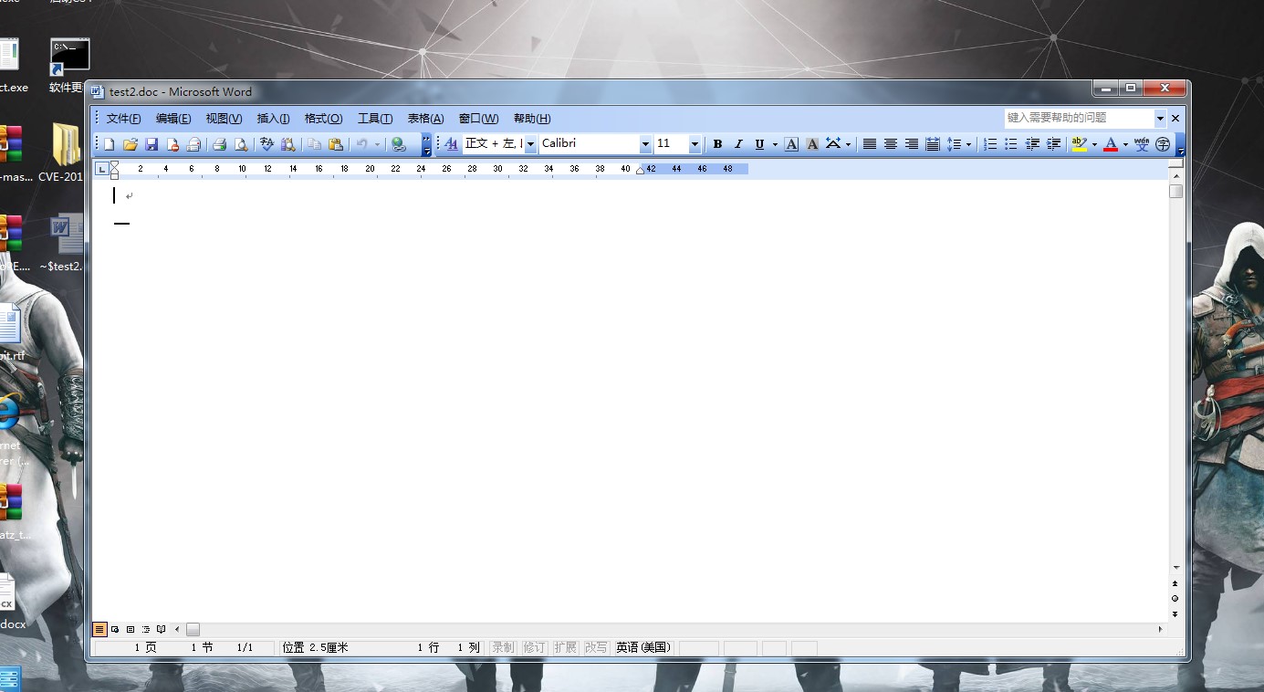This screenshot has width=1264, height=692.
Task: Open the 工具(T) menu
Action: tap(375, 119)
